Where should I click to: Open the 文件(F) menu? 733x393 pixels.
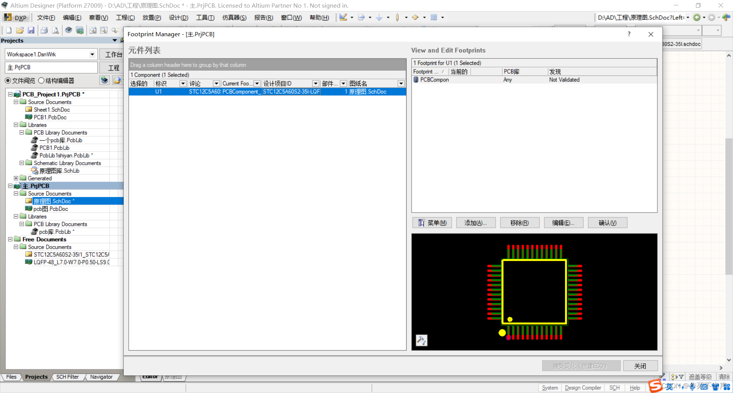[46, 18]
